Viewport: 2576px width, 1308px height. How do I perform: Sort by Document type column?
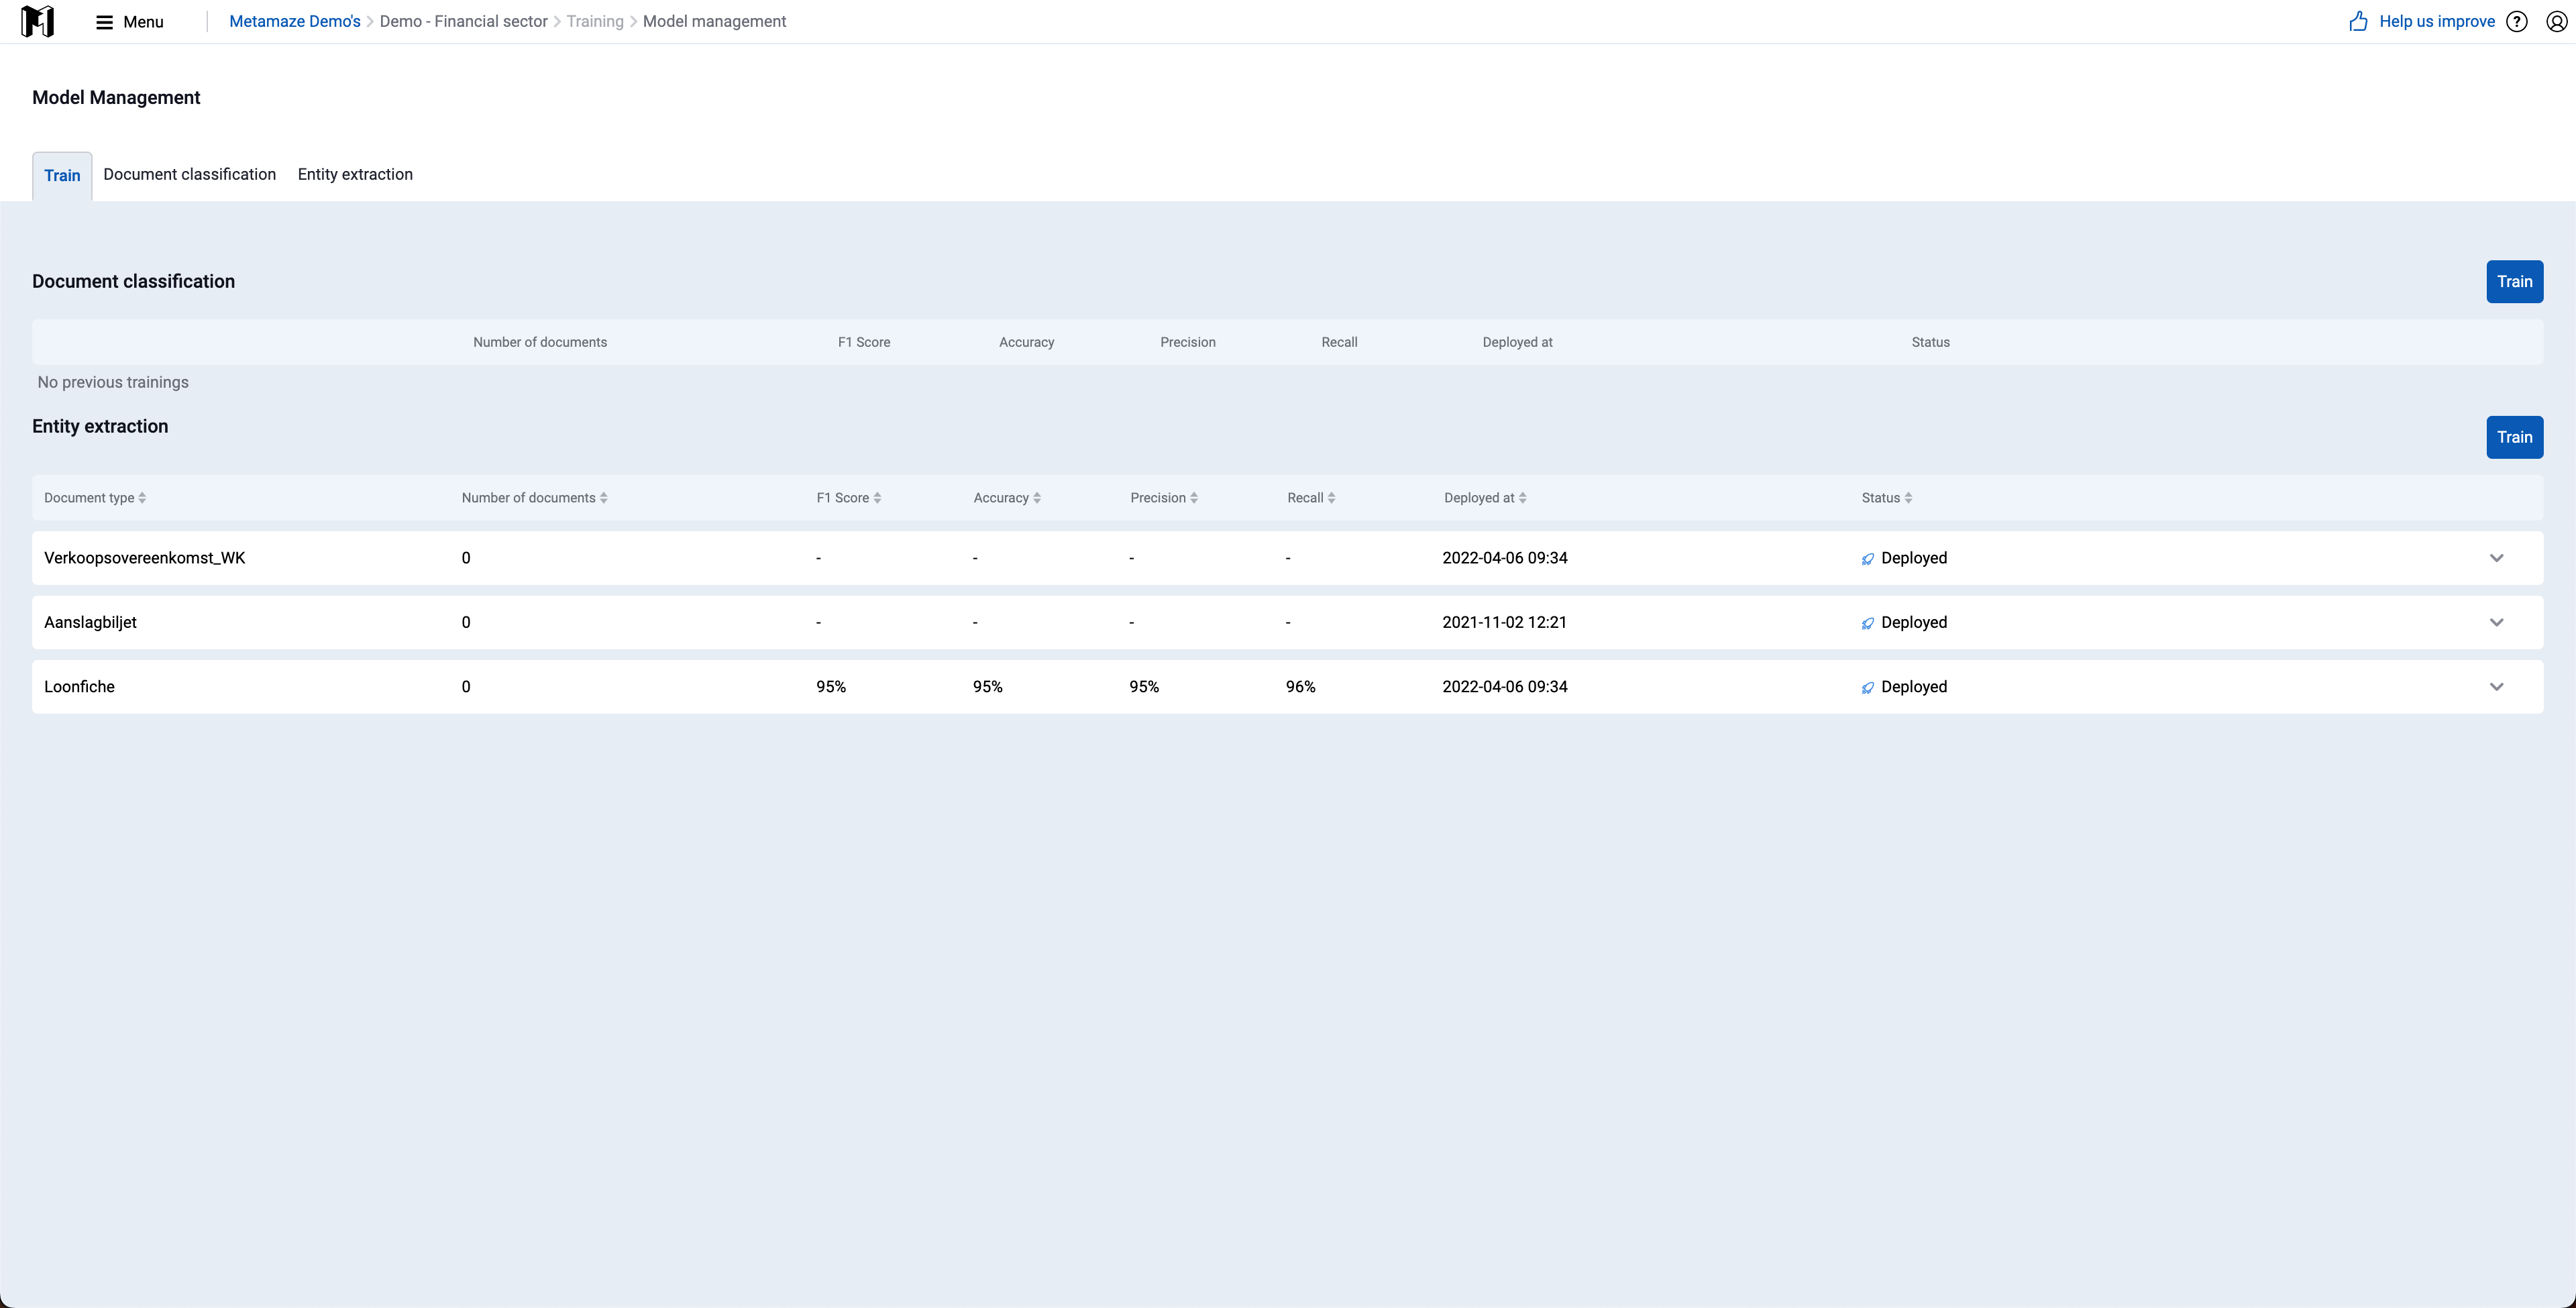(x=95, y=498)
